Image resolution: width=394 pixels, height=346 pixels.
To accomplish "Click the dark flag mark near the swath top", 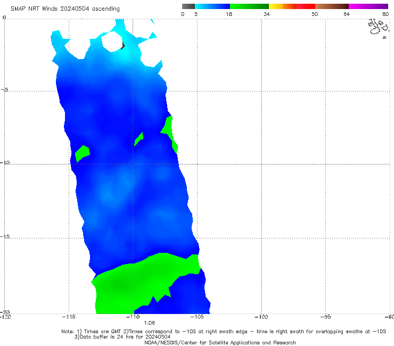I will pos(122,45).
